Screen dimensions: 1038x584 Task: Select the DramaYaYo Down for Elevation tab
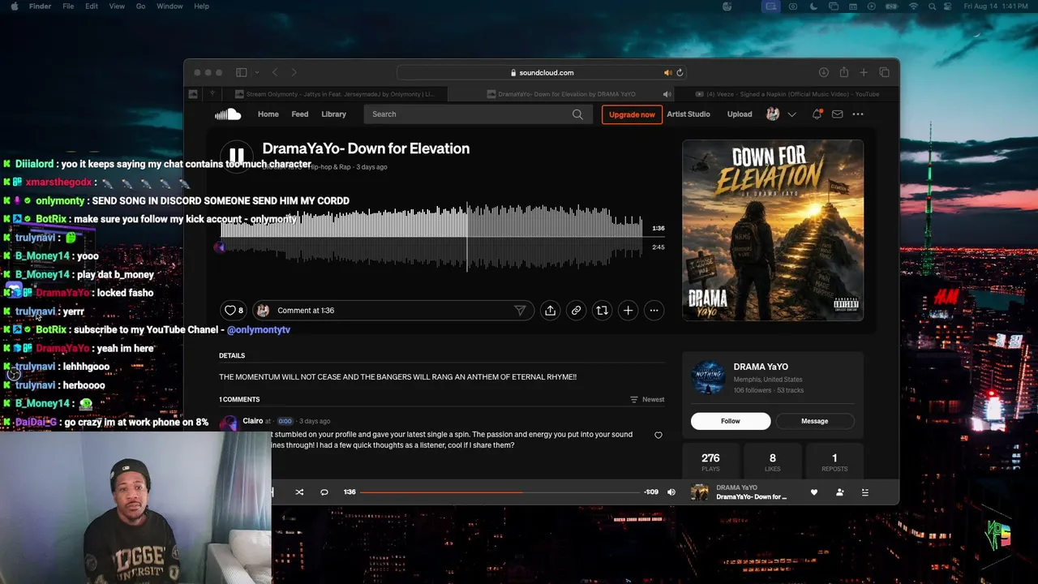560,94
